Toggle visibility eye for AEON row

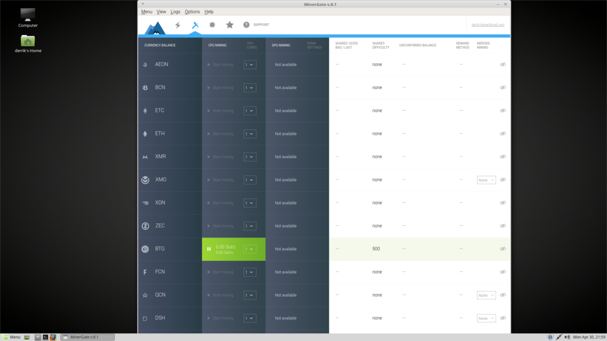click(x=503, y=65)
